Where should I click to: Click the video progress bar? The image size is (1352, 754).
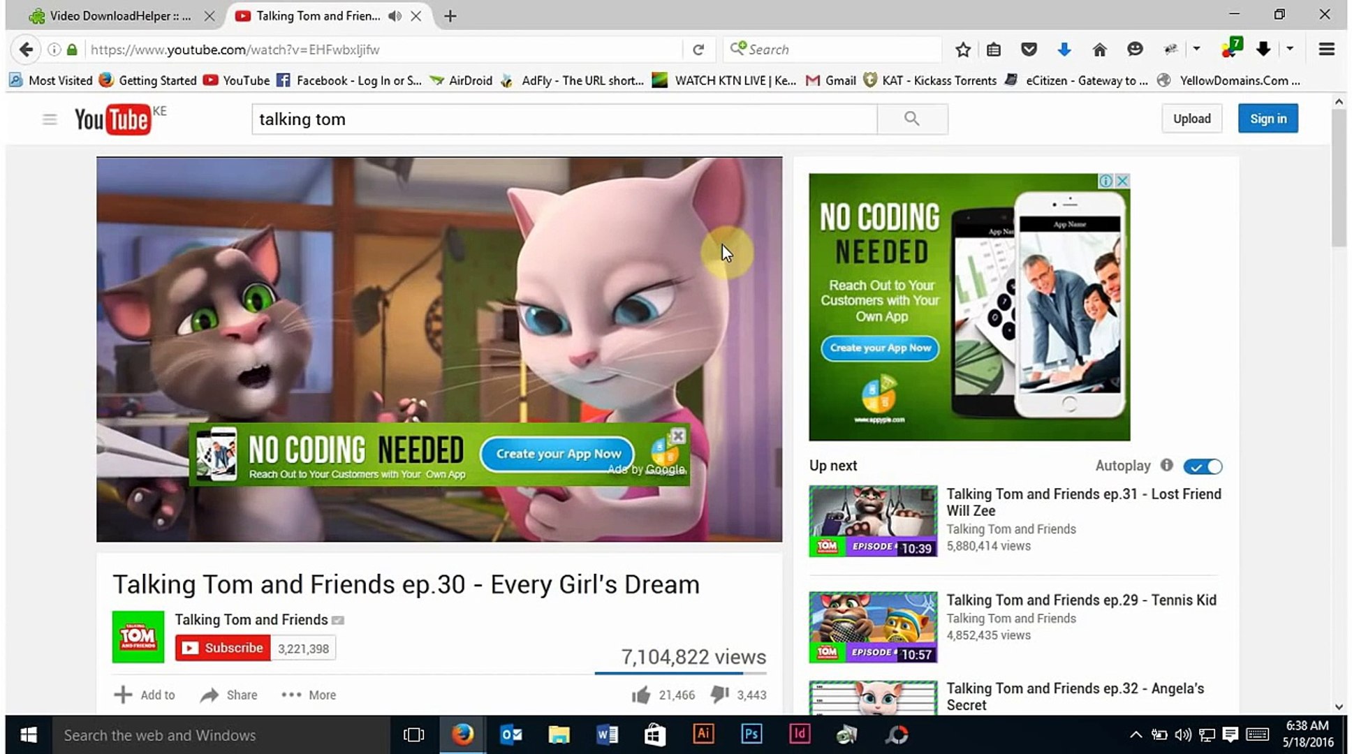[x=681, y=672]
